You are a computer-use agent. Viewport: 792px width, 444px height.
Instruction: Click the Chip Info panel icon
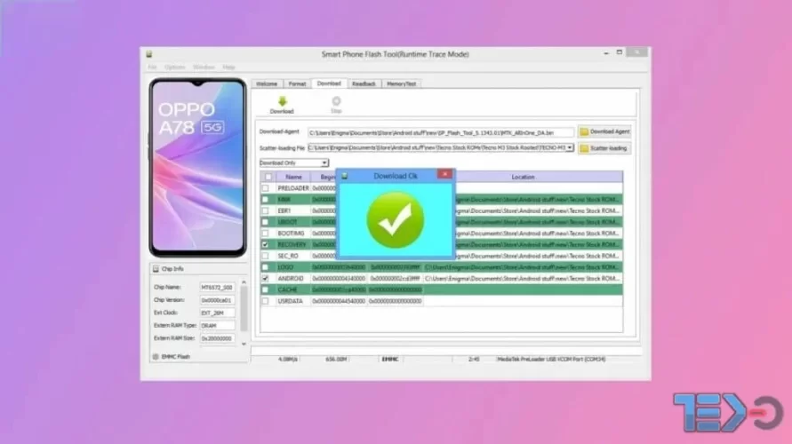[156, 269]
